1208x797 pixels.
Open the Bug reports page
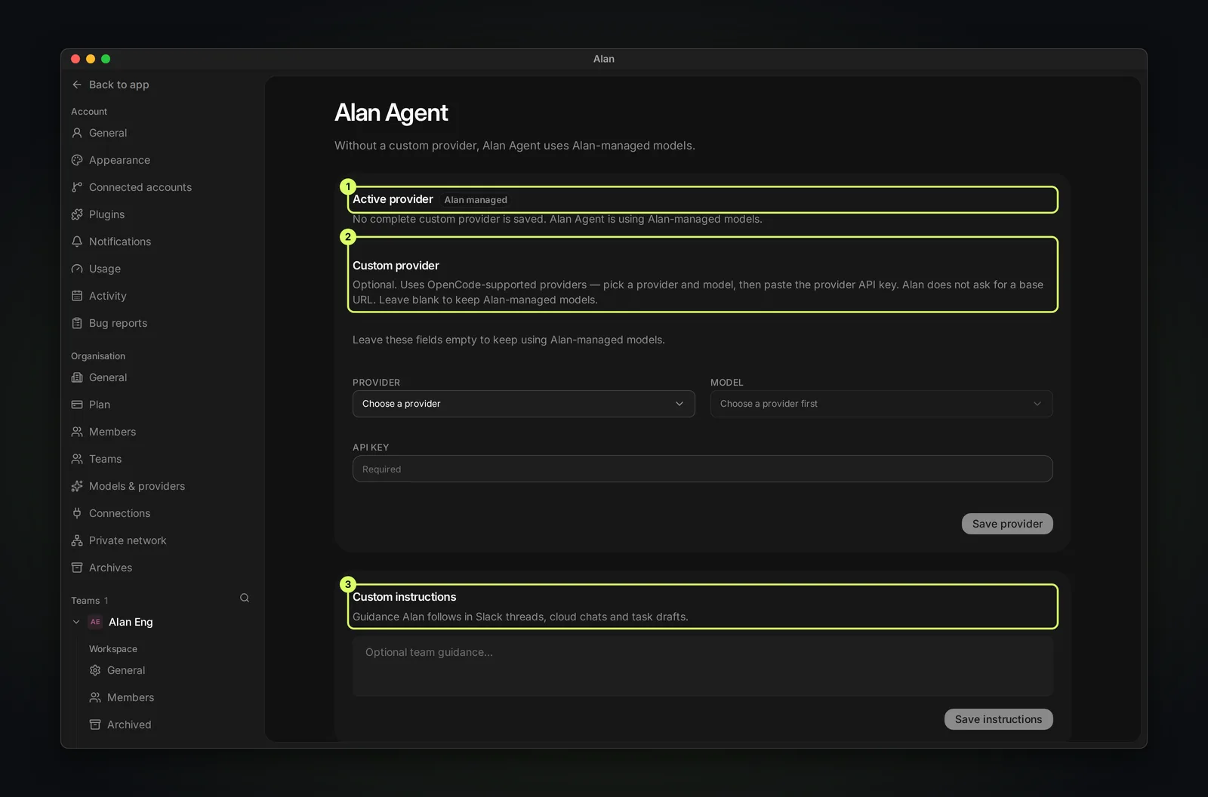click(x=118, y=323)
